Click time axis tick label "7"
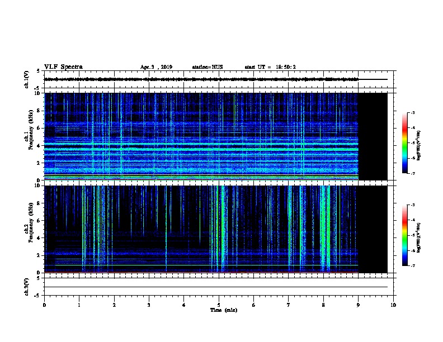Image resolution: width=443 pixels, height=342 pixels. [289, 305]
